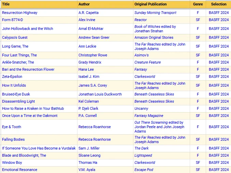Click author Alex Irvine
Screen dimensions: 231x173
point(87,20)
